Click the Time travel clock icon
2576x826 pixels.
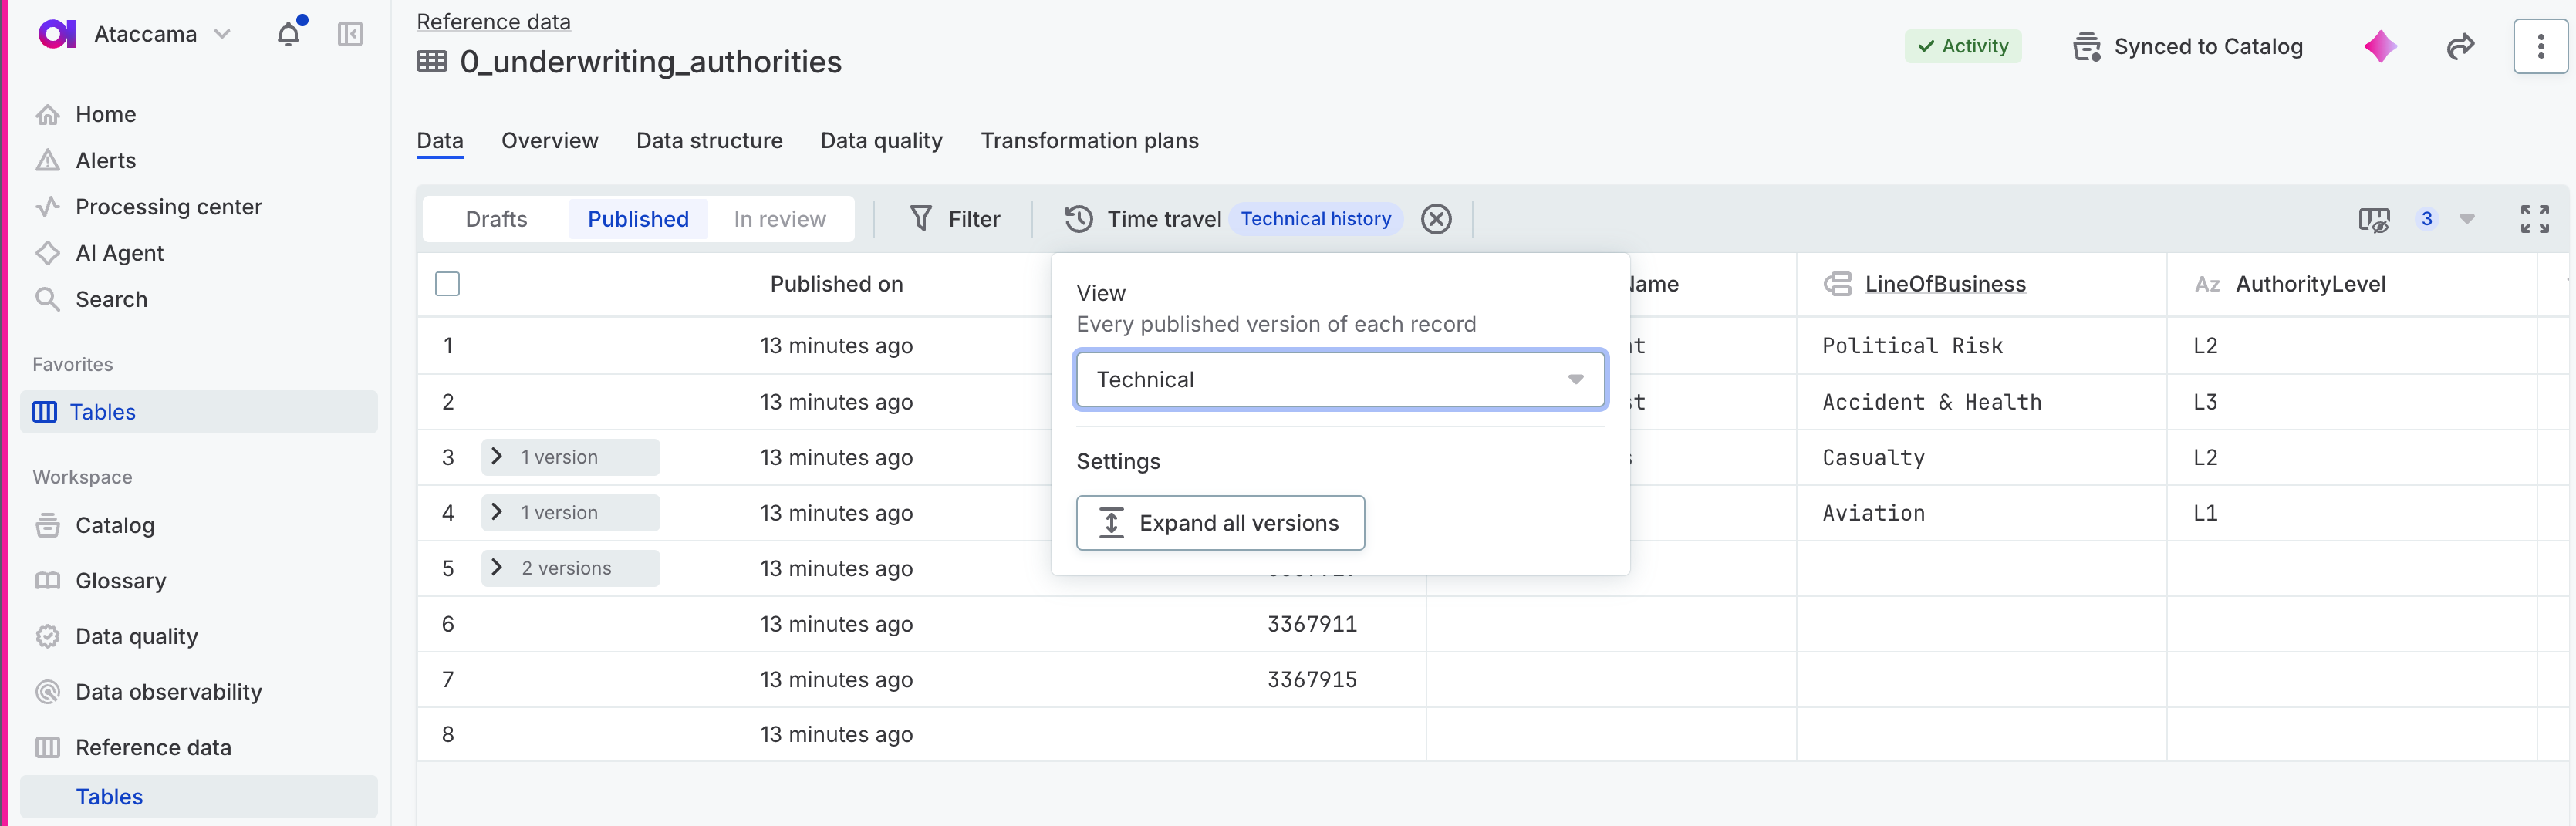pos(1079,218)
